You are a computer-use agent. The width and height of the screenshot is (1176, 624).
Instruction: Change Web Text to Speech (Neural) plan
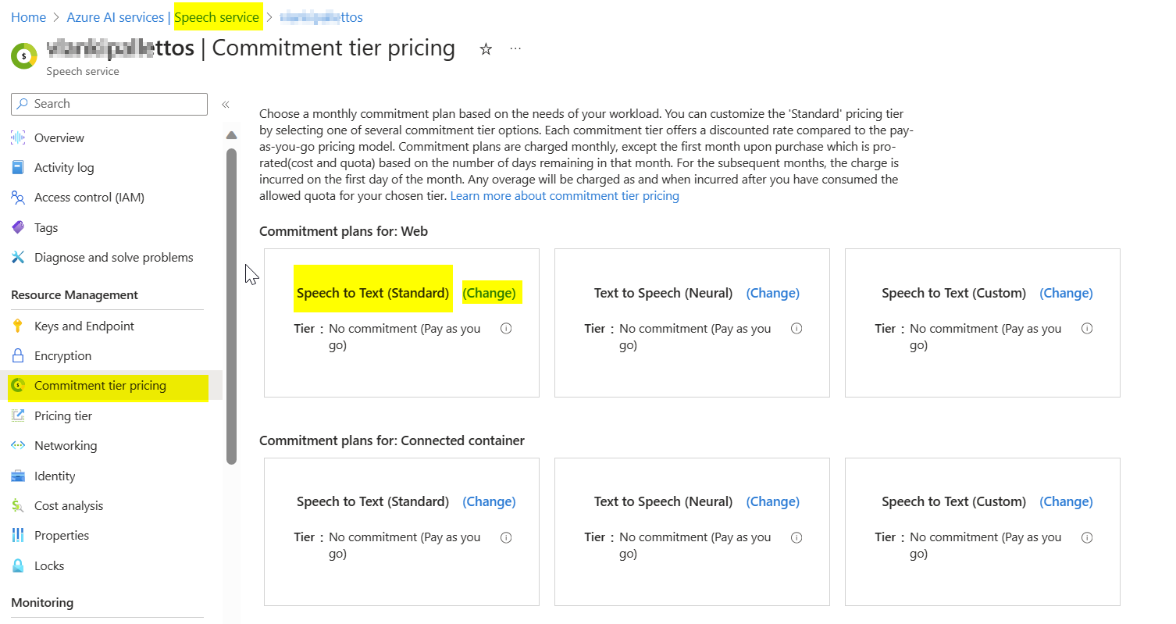point(773,293)
